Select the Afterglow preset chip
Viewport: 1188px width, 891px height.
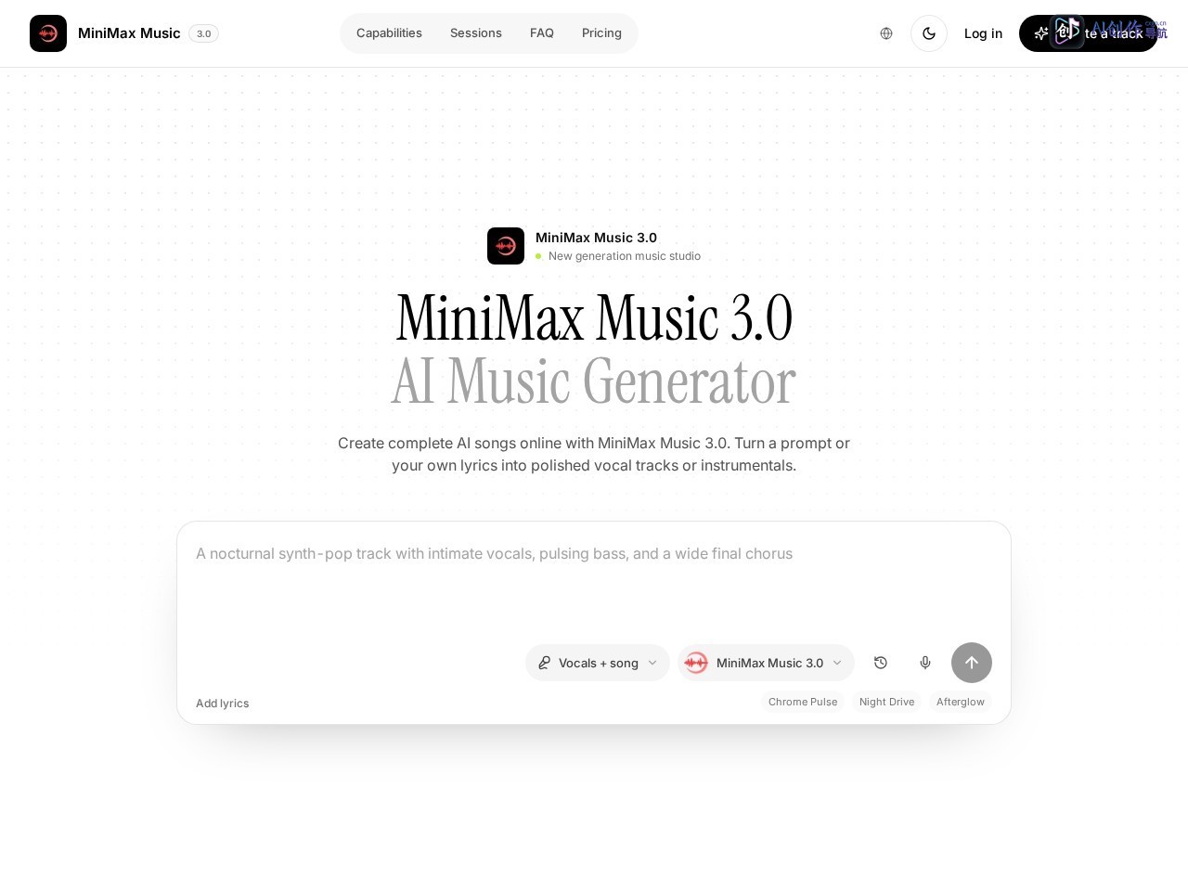point(960,702)
